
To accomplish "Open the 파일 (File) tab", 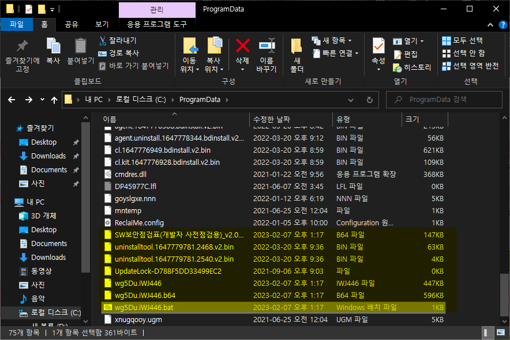I will click(x=17, y=24).
